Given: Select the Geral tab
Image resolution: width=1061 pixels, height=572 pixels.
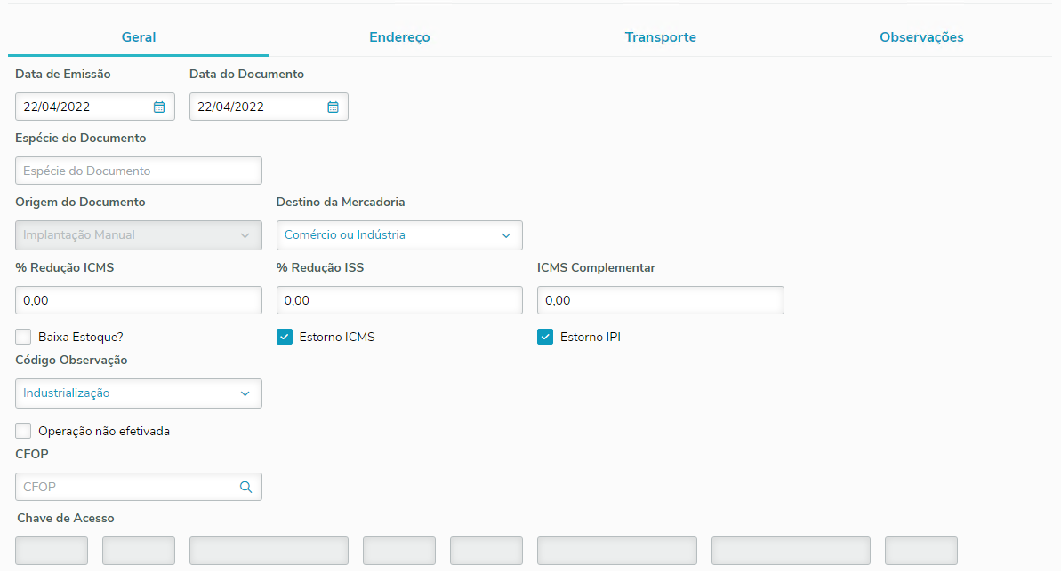Looking at the screenshot, I should [139, 37].
